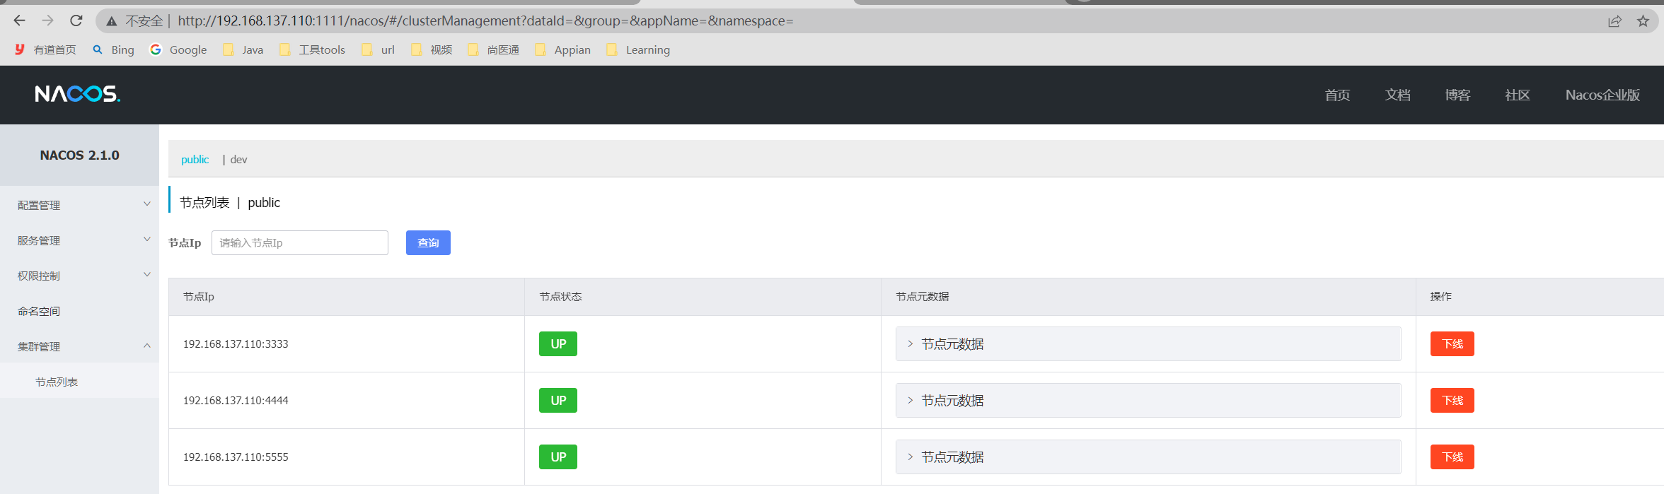The height and width of the screenshot is (494, 1664).
Task: Click the browser forward arrow
Action: click(47, 20)
